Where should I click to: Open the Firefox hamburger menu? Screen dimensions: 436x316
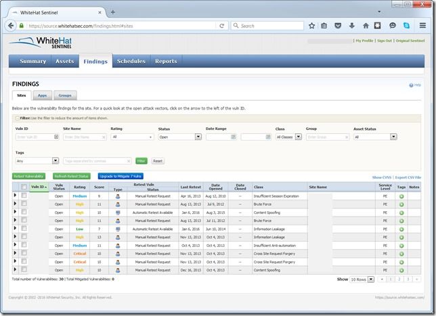(422, 26)
